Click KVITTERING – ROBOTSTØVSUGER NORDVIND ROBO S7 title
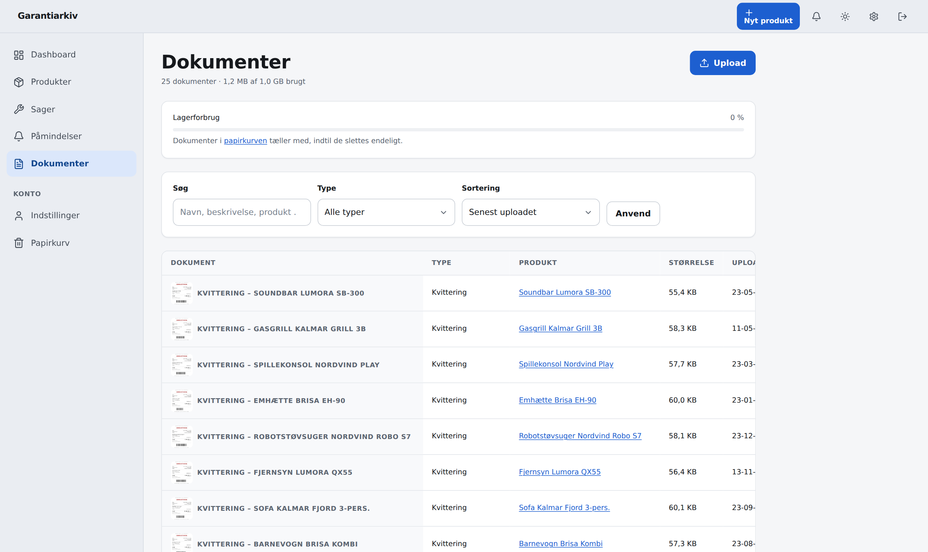928x552 pixels. (304, 437)
